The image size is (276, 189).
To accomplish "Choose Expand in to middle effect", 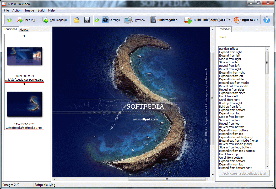I will click(x=231, y=79).
